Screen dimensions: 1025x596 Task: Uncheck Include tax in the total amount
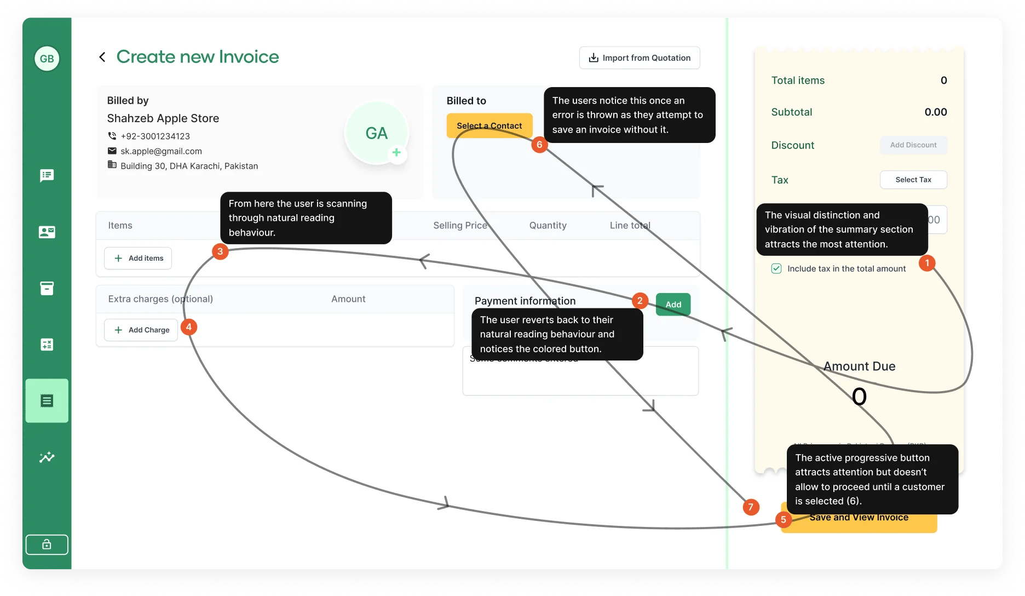coord(777,268)
